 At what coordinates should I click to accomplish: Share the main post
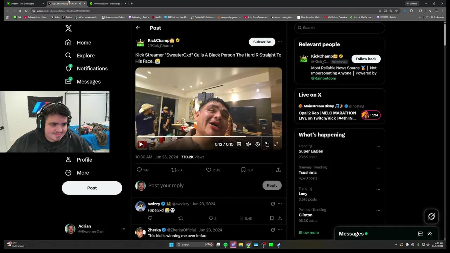point(278,170)
